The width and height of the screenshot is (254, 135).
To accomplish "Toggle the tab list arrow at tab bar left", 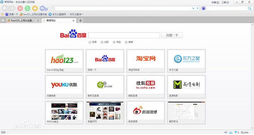I will click(x=3, y=20).
